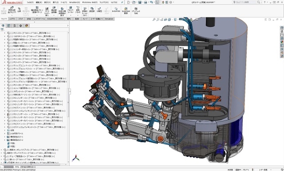Click the Print icon
284x171 pixels.
[145, 2]
